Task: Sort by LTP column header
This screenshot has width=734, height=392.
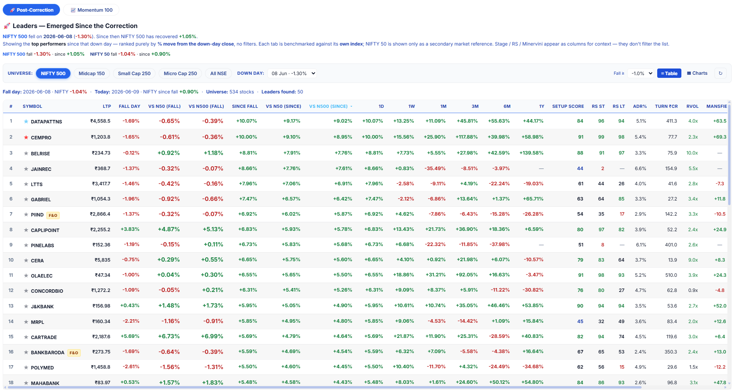Action: coord(107,106)
